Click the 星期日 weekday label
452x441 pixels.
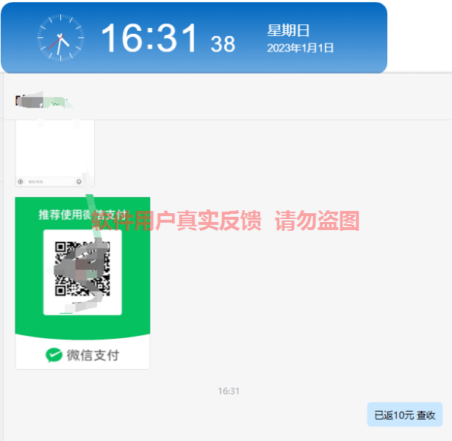[x=288, y=30]
